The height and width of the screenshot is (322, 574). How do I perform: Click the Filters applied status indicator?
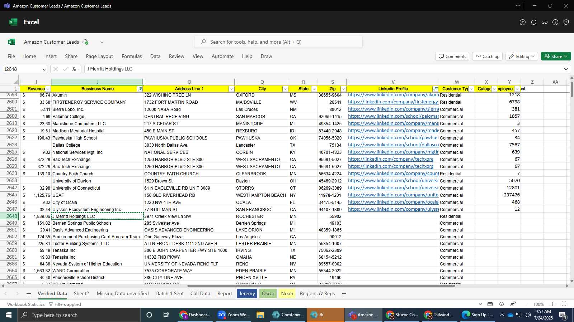pos(65,304)
